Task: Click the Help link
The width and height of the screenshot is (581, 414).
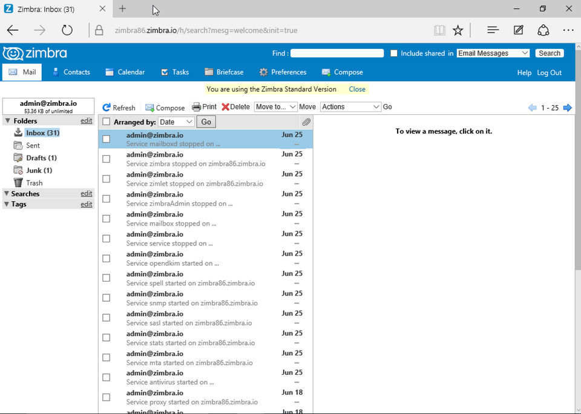Action: click(524, 73)
